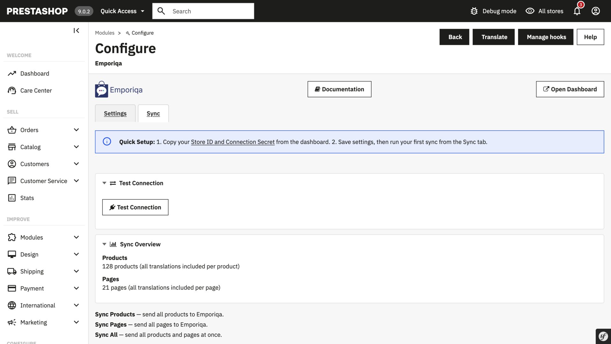Expand the Quick Access dropdown
Screen dimensions: 611x344
[122, 11]
